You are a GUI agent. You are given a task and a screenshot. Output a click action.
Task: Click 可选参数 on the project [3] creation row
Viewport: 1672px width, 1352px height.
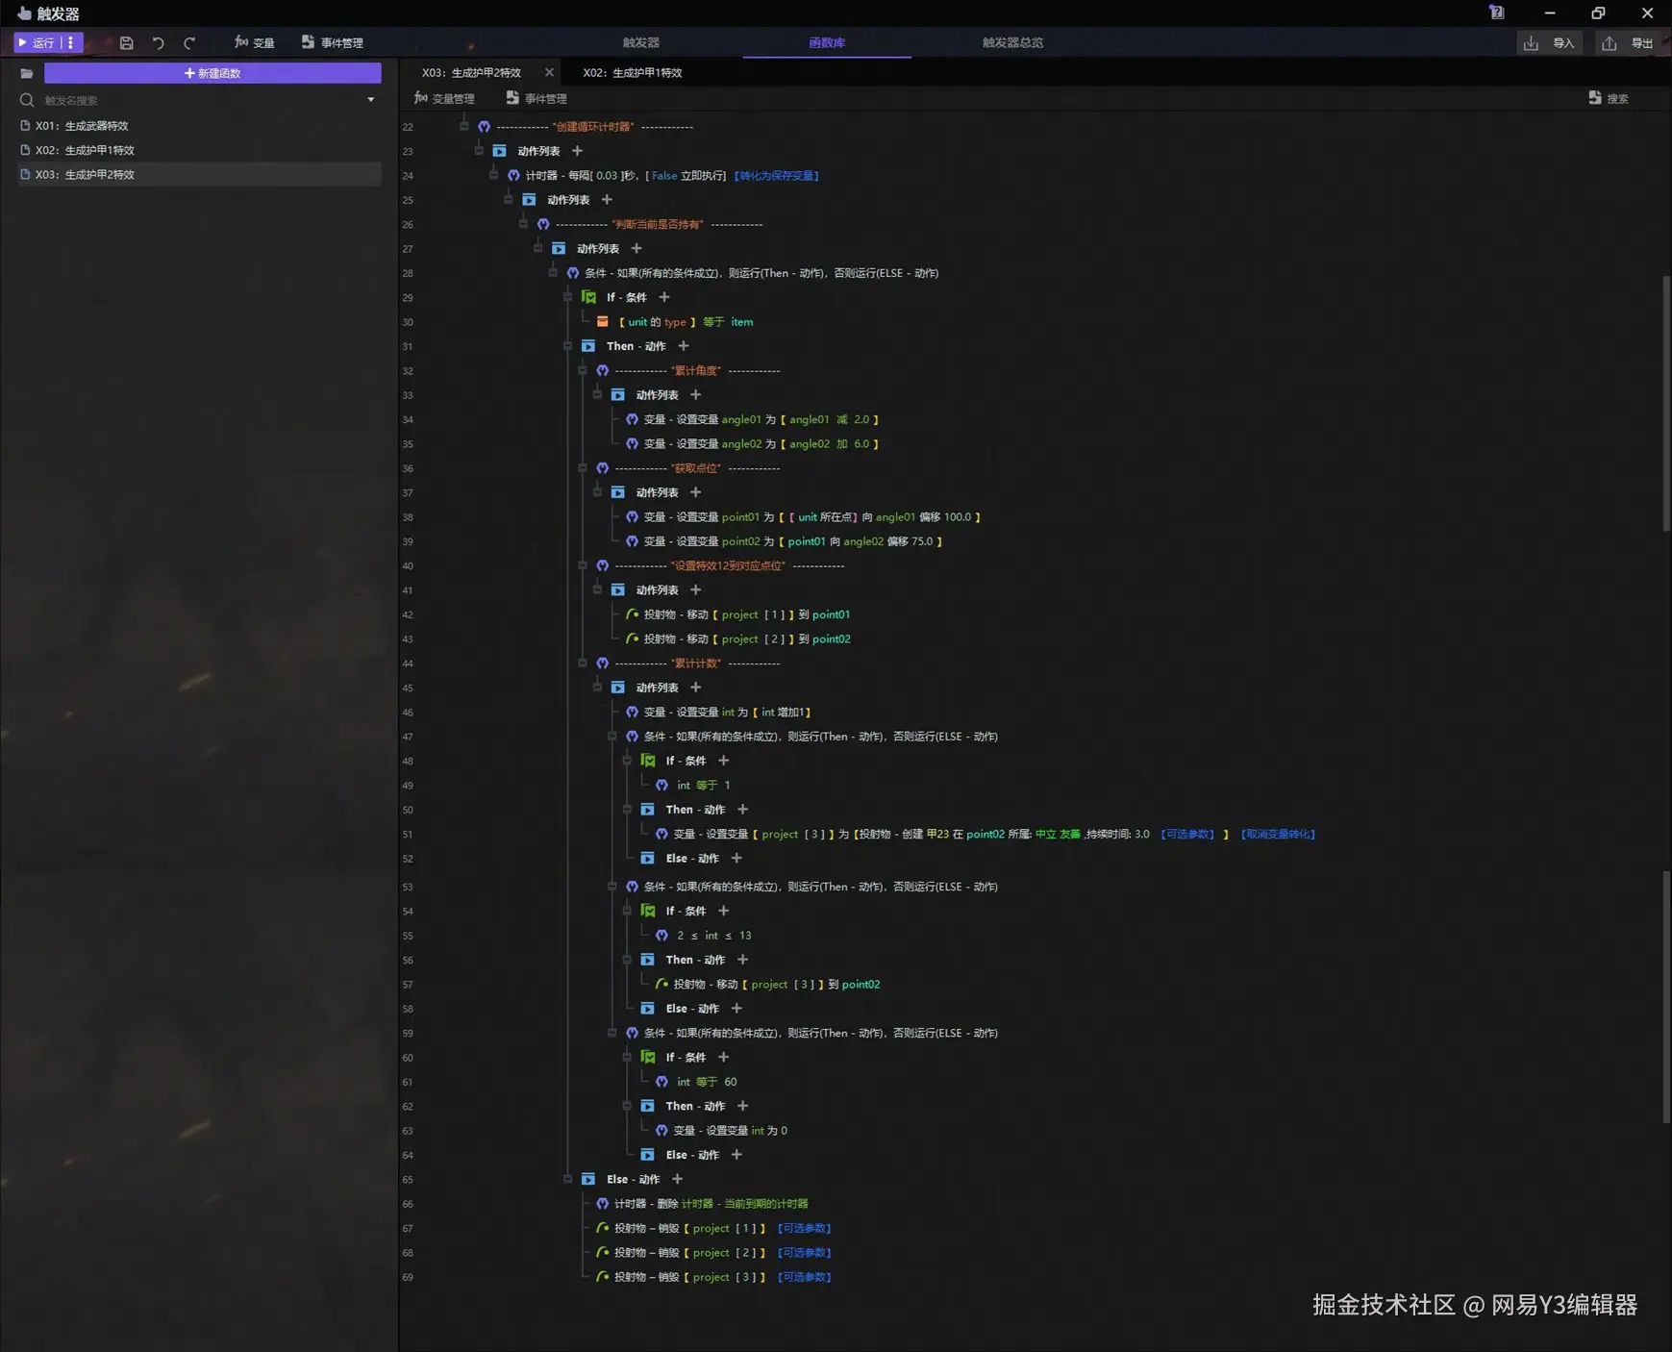(x=1188, y=835)
